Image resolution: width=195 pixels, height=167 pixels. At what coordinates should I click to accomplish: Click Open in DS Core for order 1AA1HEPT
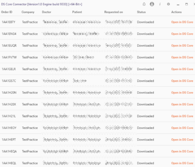point(182,140)
